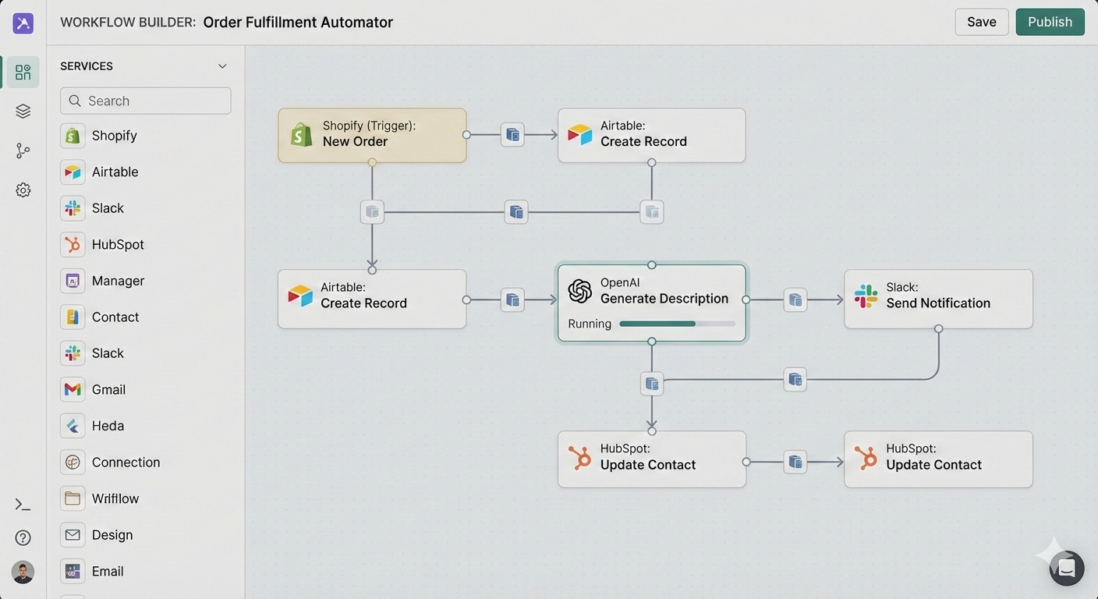Screen dimensions: 1098x599
Task: Click the user avatar at bottom left
Action: [x=23, y=572]
